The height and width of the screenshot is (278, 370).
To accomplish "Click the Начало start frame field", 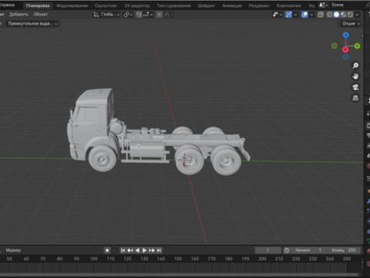I will click(x=308, y=250).
